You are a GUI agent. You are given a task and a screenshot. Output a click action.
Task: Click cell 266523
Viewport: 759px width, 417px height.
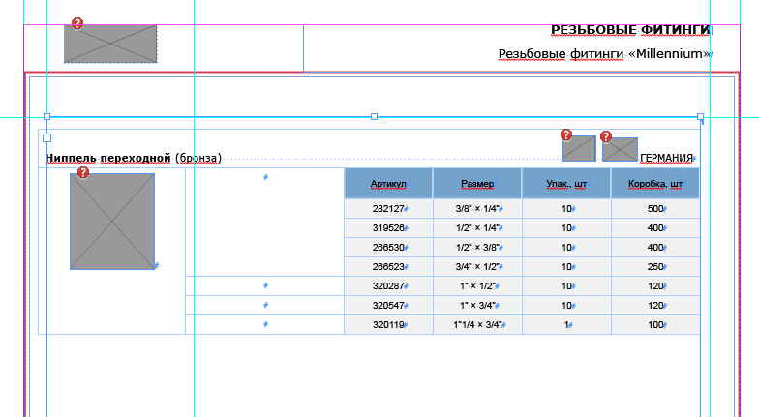click(388, 267)
